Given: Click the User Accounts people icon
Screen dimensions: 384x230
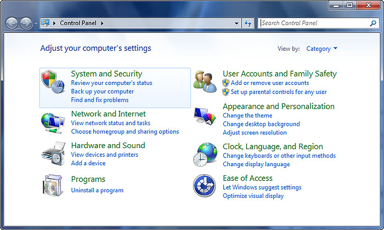Looking at the screenshot, I should point(205,82).
